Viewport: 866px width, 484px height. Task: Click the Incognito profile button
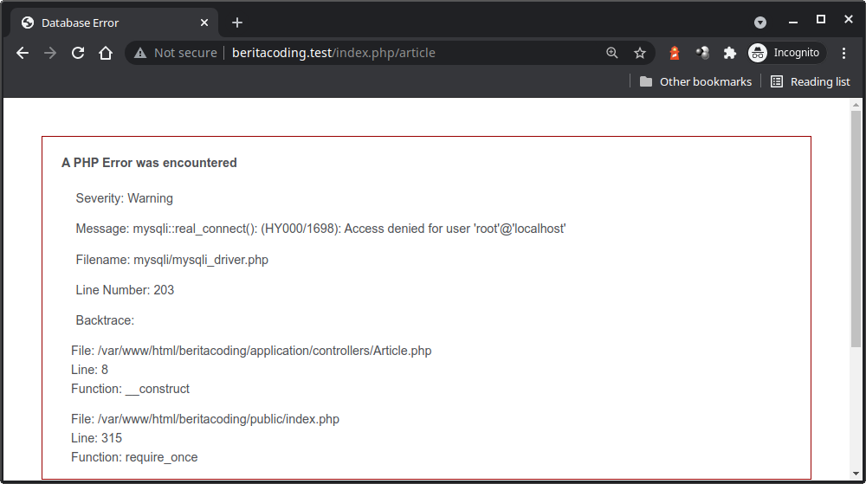(785, 53)
